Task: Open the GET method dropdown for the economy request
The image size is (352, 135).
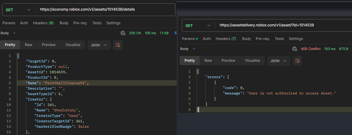Action: pos(18,10)
